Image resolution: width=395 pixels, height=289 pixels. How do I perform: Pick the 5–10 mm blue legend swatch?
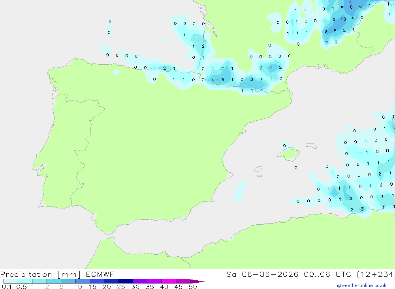pyautogui.click(x=68, y=281)
